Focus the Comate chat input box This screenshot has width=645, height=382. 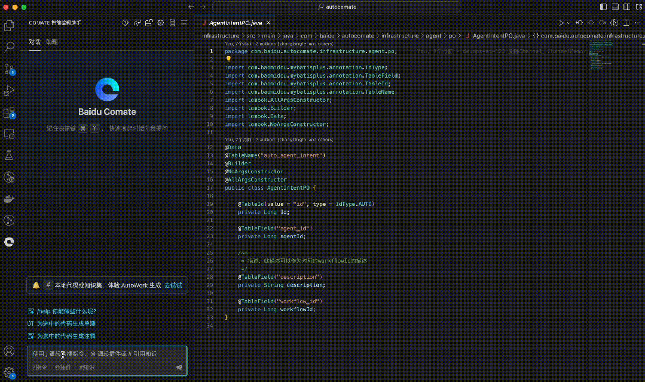(x=107, y=354)
